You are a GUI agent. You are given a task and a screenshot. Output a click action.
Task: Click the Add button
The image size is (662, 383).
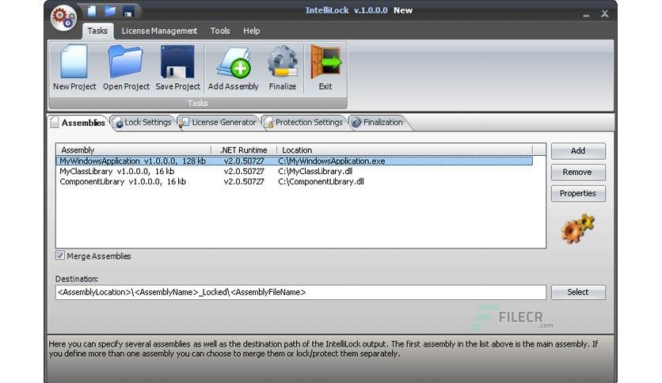point(578,151)
